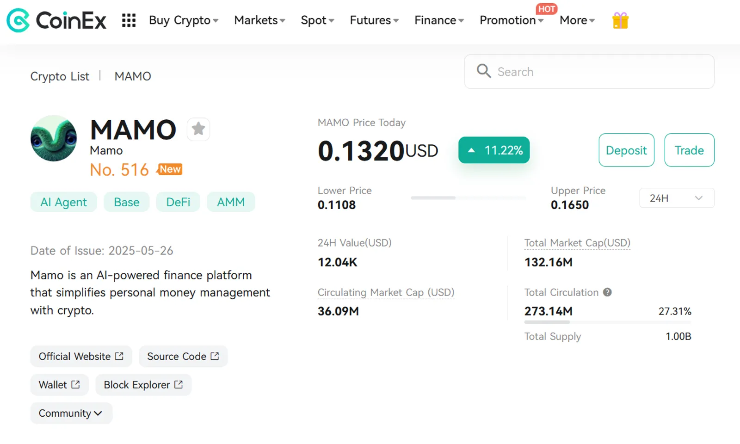
Task: Open the Block Explorer link
Action: [x=143, y=385]
